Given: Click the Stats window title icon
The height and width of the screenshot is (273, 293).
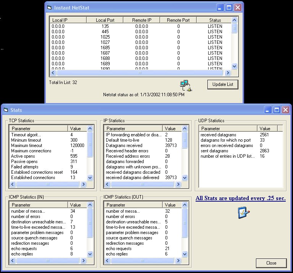Looking at the screenshot, I should tap(6, 110).
